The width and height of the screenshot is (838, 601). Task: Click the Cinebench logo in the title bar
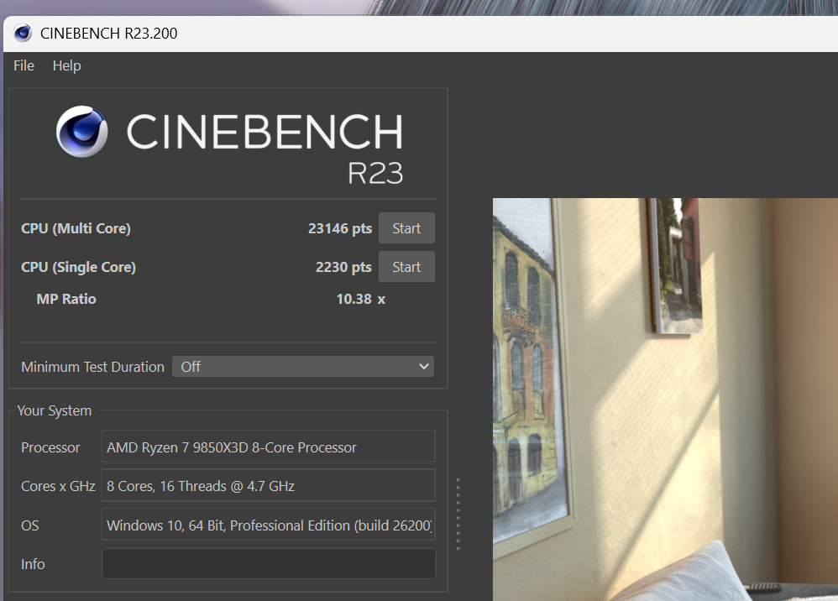click(x=23, y=34)
